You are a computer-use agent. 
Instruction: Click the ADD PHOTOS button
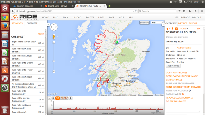tap(173, 66)
